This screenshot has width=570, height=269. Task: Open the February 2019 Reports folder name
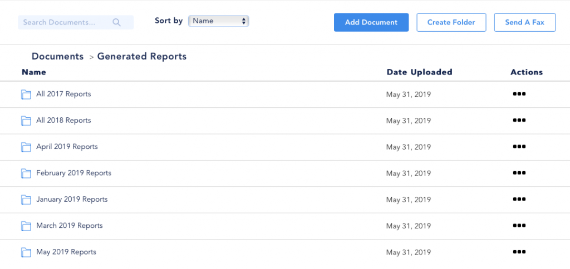pos(74,173)
